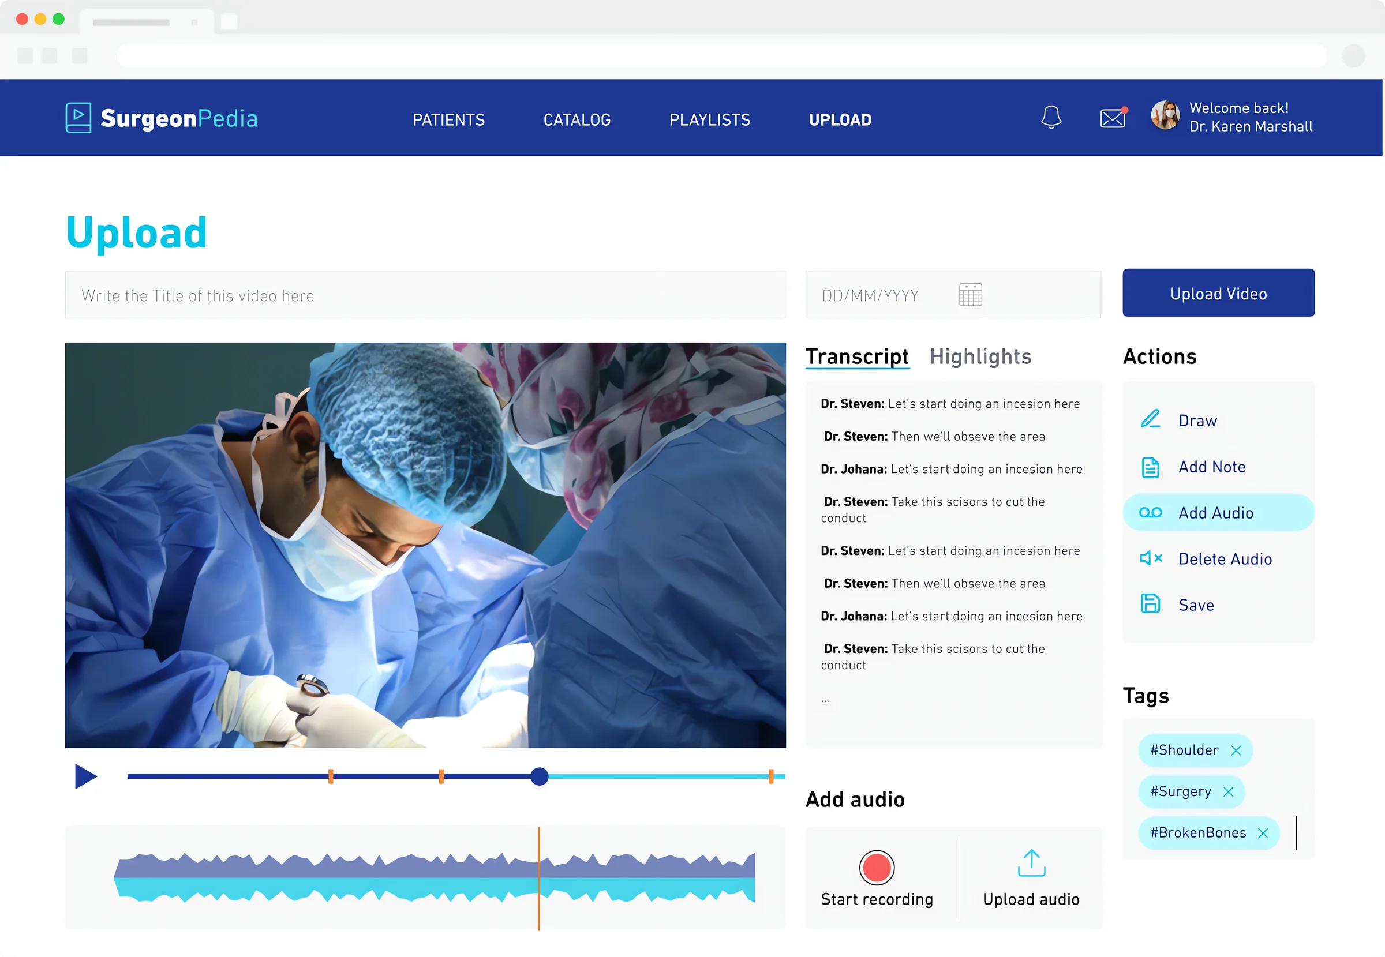Remove the #Surgery tag
This screenshot has height=957, width=1385.
[1229, 792]
